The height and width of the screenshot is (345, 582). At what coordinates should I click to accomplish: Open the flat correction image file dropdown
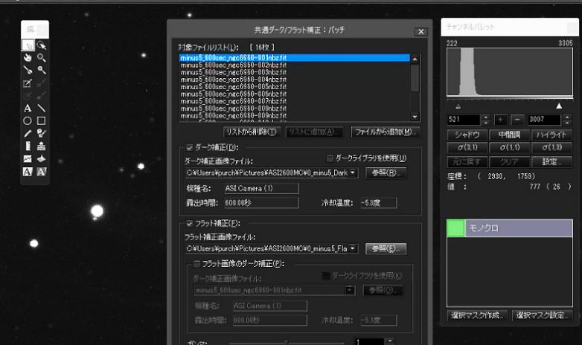pyautogui.click(x=353, y=248)
